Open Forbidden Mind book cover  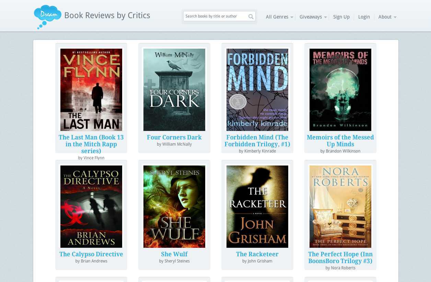tap(257, 90)
